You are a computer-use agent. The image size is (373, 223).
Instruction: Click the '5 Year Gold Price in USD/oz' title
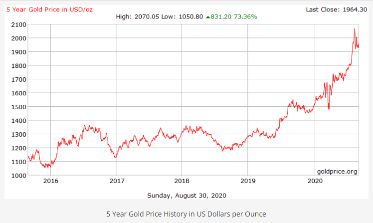coord(46,9)
